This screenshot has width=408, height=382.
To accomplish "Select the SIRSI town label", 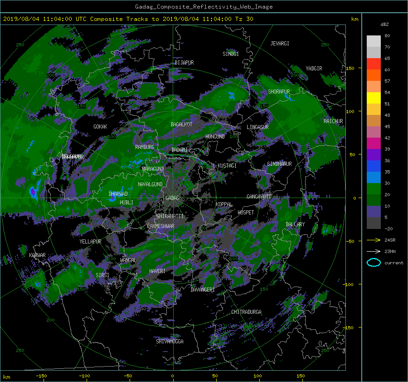I will 102,275.
